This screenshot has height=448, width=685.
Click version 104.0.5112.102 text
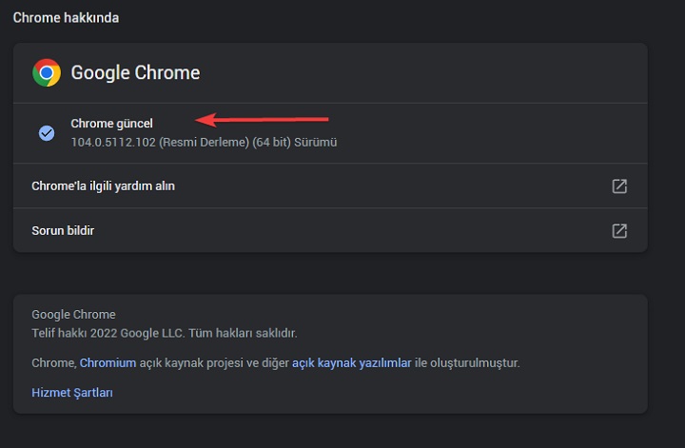point(113,143)
